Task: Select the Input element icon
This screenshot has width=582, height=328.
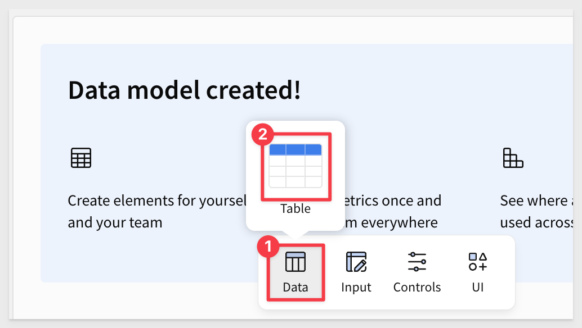Action: tap(356, 262)
